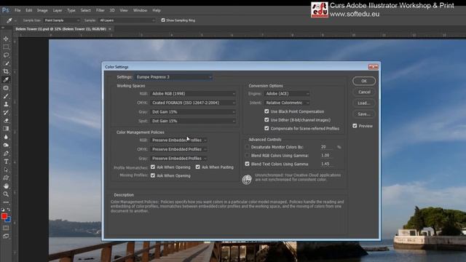The width and height of the screenshot is (466, 262).
Task: Toggle Show Sampling Ring checkbox
Action: [x=163, y=20]
